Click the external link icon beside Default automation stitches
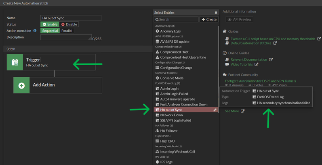 [275, 43]
